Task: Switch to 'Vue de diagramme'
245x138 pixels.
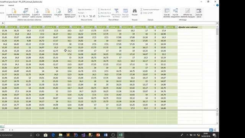Action: coord(175,13)
